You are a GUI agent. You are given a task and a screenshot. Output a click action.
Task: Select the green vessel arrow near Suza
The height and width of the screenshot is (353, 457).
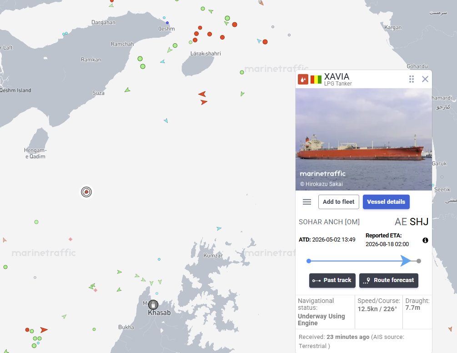(x=127, y=90)
